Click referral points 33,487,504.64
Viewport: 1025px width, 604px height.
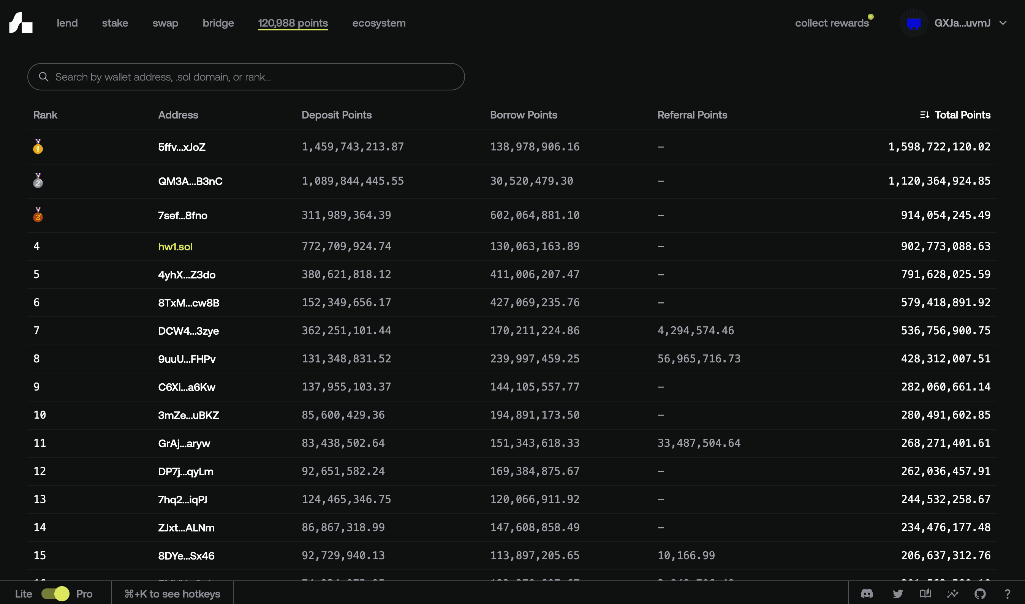pyautogui.click(x=699, y=443)
